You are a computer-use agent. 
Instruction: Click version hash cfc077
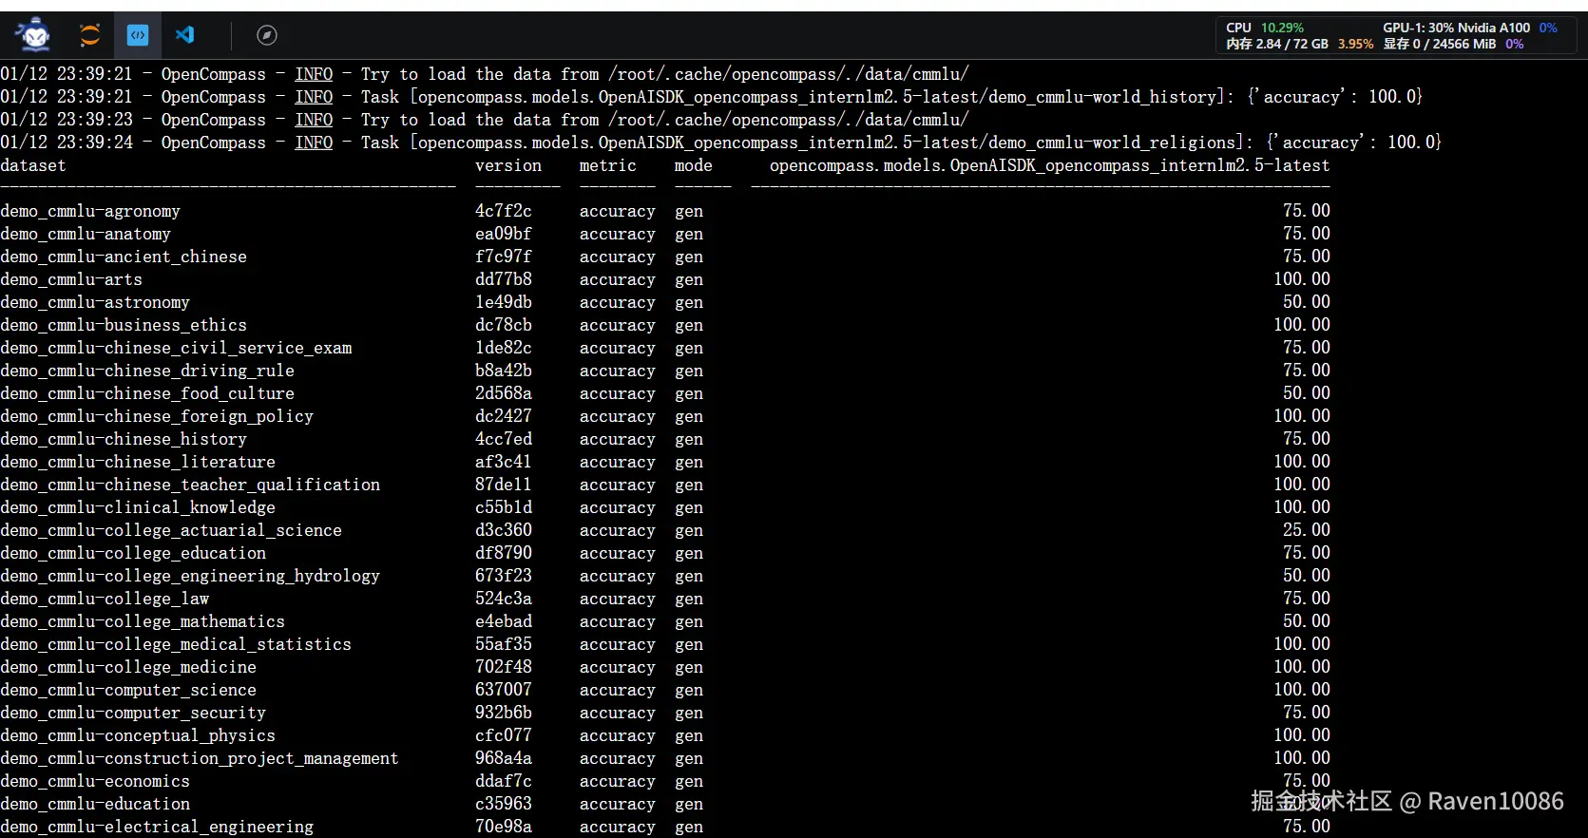504,735
